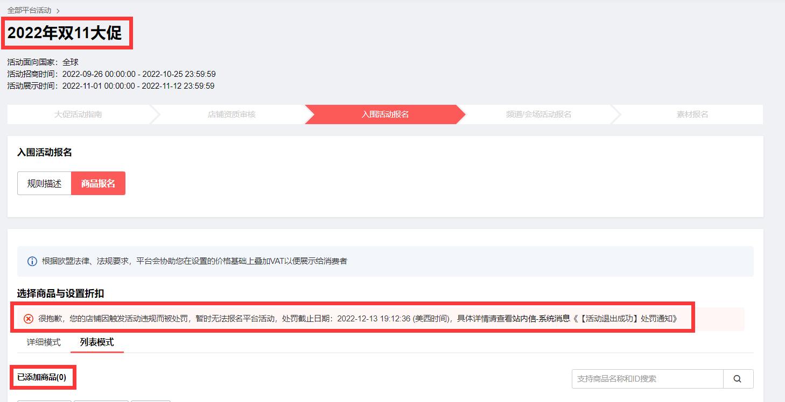Image resolution: width=785 pixels, height=402 pixels.
Task: Click the 已添加商品(0) label
Action: coord(42,377)
